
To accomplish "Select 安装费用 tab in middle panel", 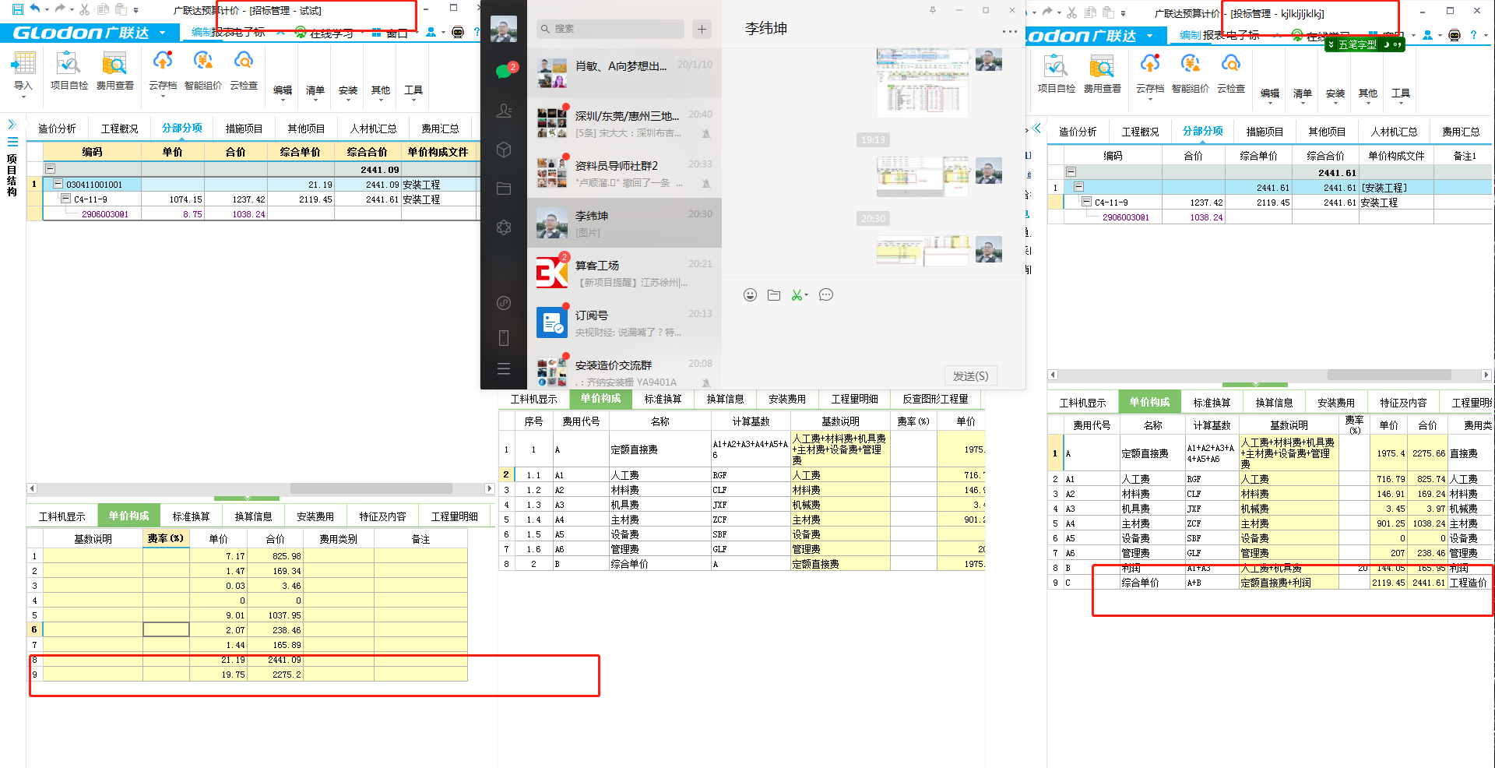I will [x=787, y=399].
